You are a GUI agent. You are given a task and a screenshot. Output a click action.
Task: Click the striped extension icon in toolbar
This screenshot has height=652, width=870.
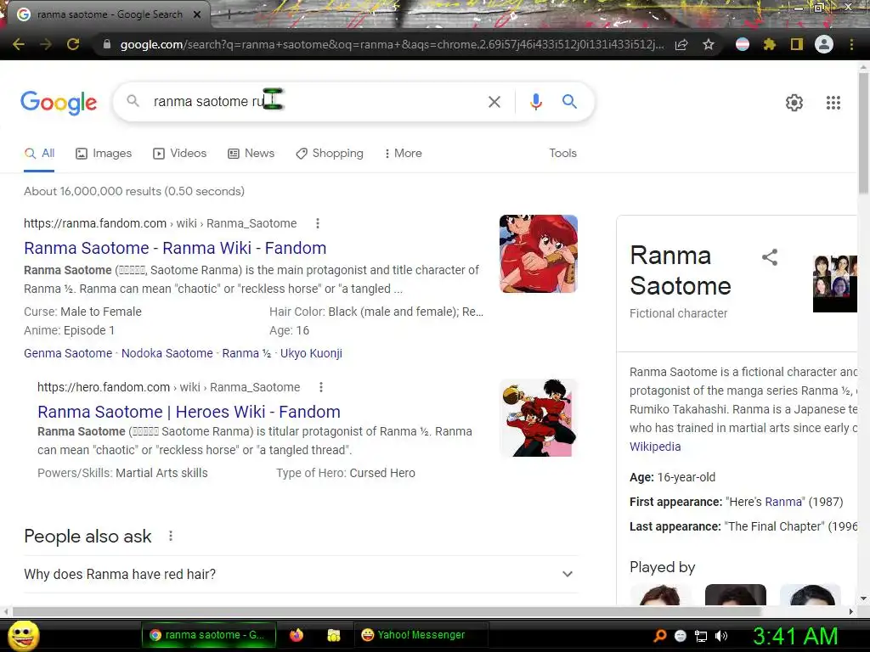743,44
